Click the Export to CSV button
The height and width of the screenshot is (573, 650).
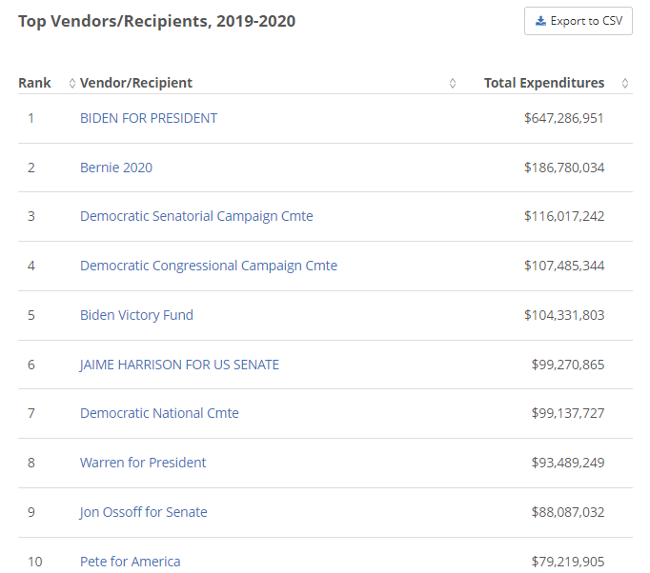click(x=578, y=21)
